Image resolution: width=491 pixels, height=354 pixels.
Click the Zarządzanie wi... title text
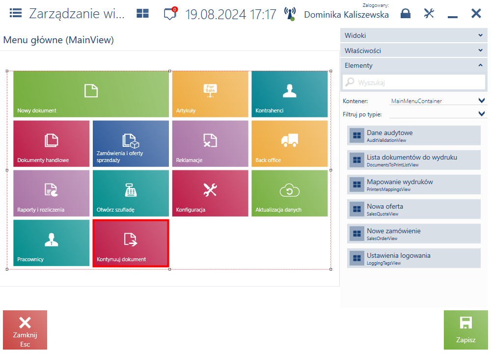pos(77,14)
